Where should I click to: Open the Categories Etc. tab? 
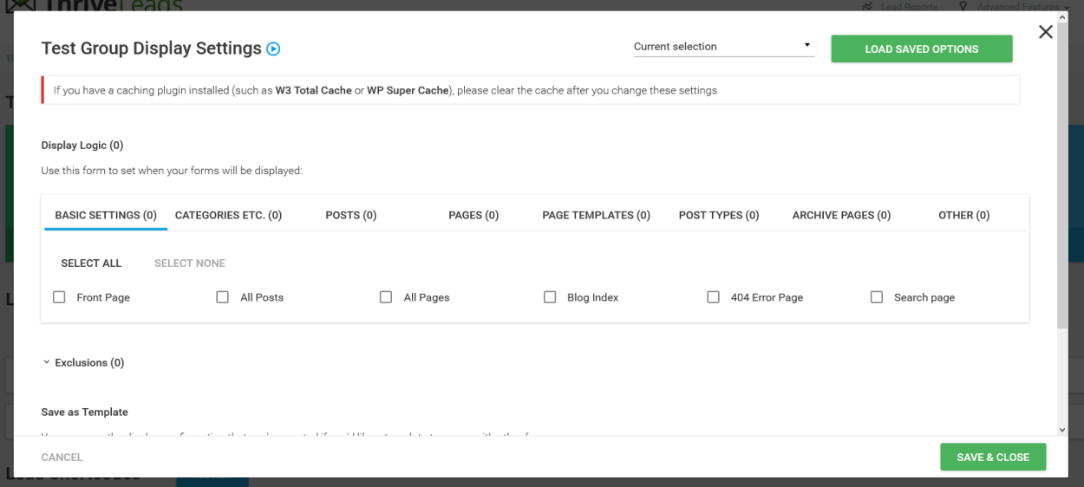tap(228, 215)
